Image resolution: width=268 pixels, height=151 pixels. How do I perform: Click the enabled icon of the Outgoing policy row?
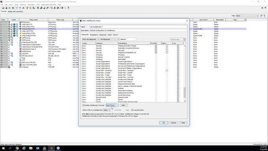pos(9,67)
